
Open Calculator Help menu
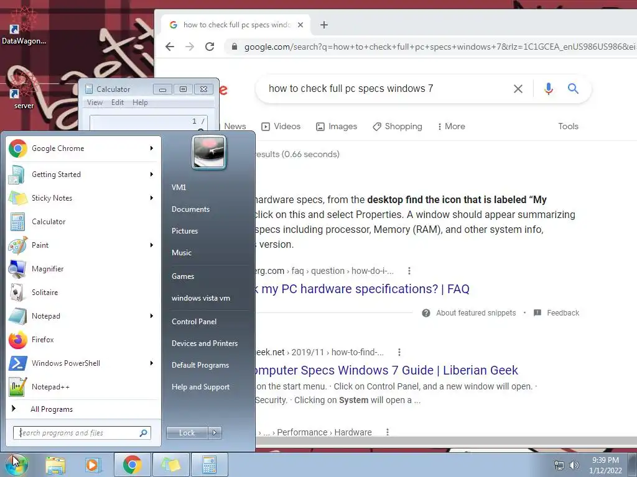[140, 102]
